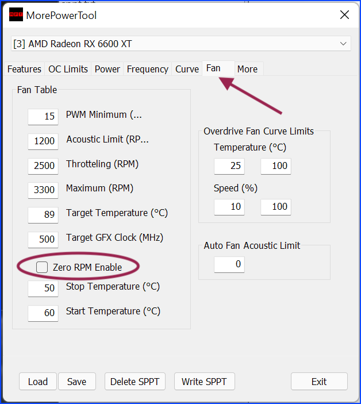Viewport: 361px width, 404px height.
Task: Focus the Overdrive minimum speed field showing 10
Action: [229, 207]
